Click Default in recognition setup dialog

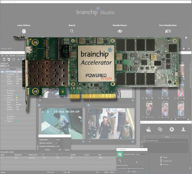pyautogui.click(x=48, y=149)
